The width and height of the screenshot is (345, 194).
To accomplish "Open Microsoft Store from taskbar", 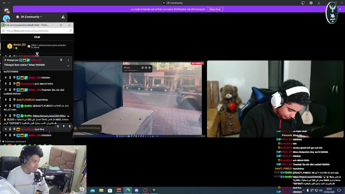I will (x=110, y=190).
